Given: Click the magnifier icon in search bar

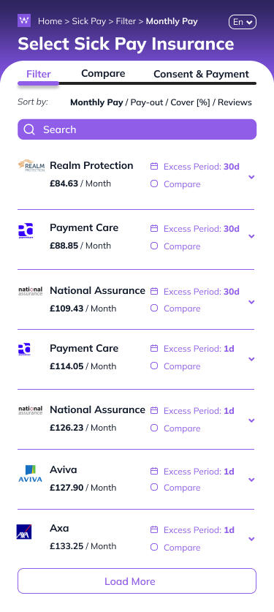Looking at the screenshot, I should (x=29, y=129).
